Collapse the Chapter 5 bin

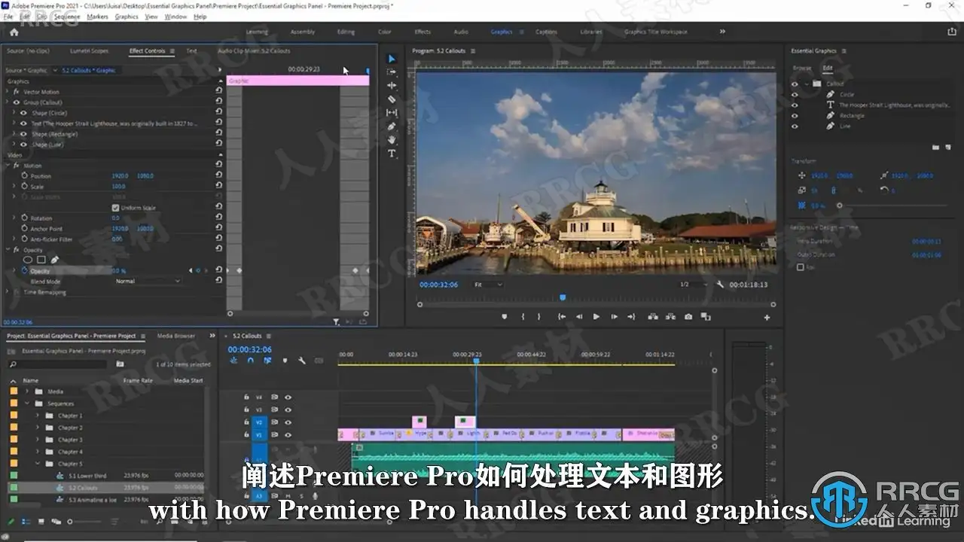tap(38, 464)
